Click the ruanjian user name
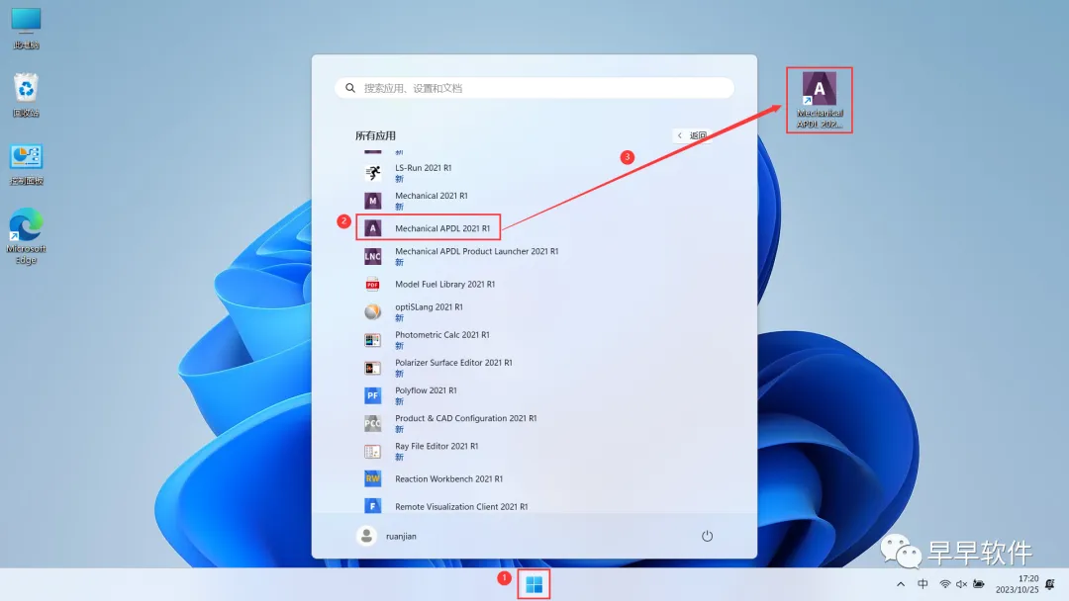1069x601 pixels. point(401,537)
